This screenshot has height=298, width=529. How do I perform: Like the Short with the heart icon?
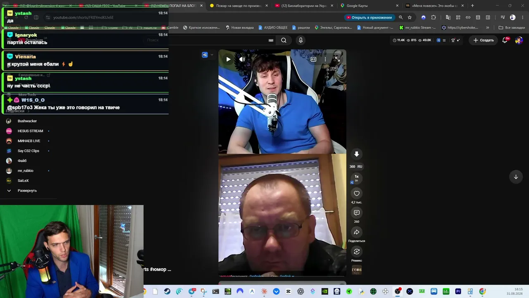357,193
